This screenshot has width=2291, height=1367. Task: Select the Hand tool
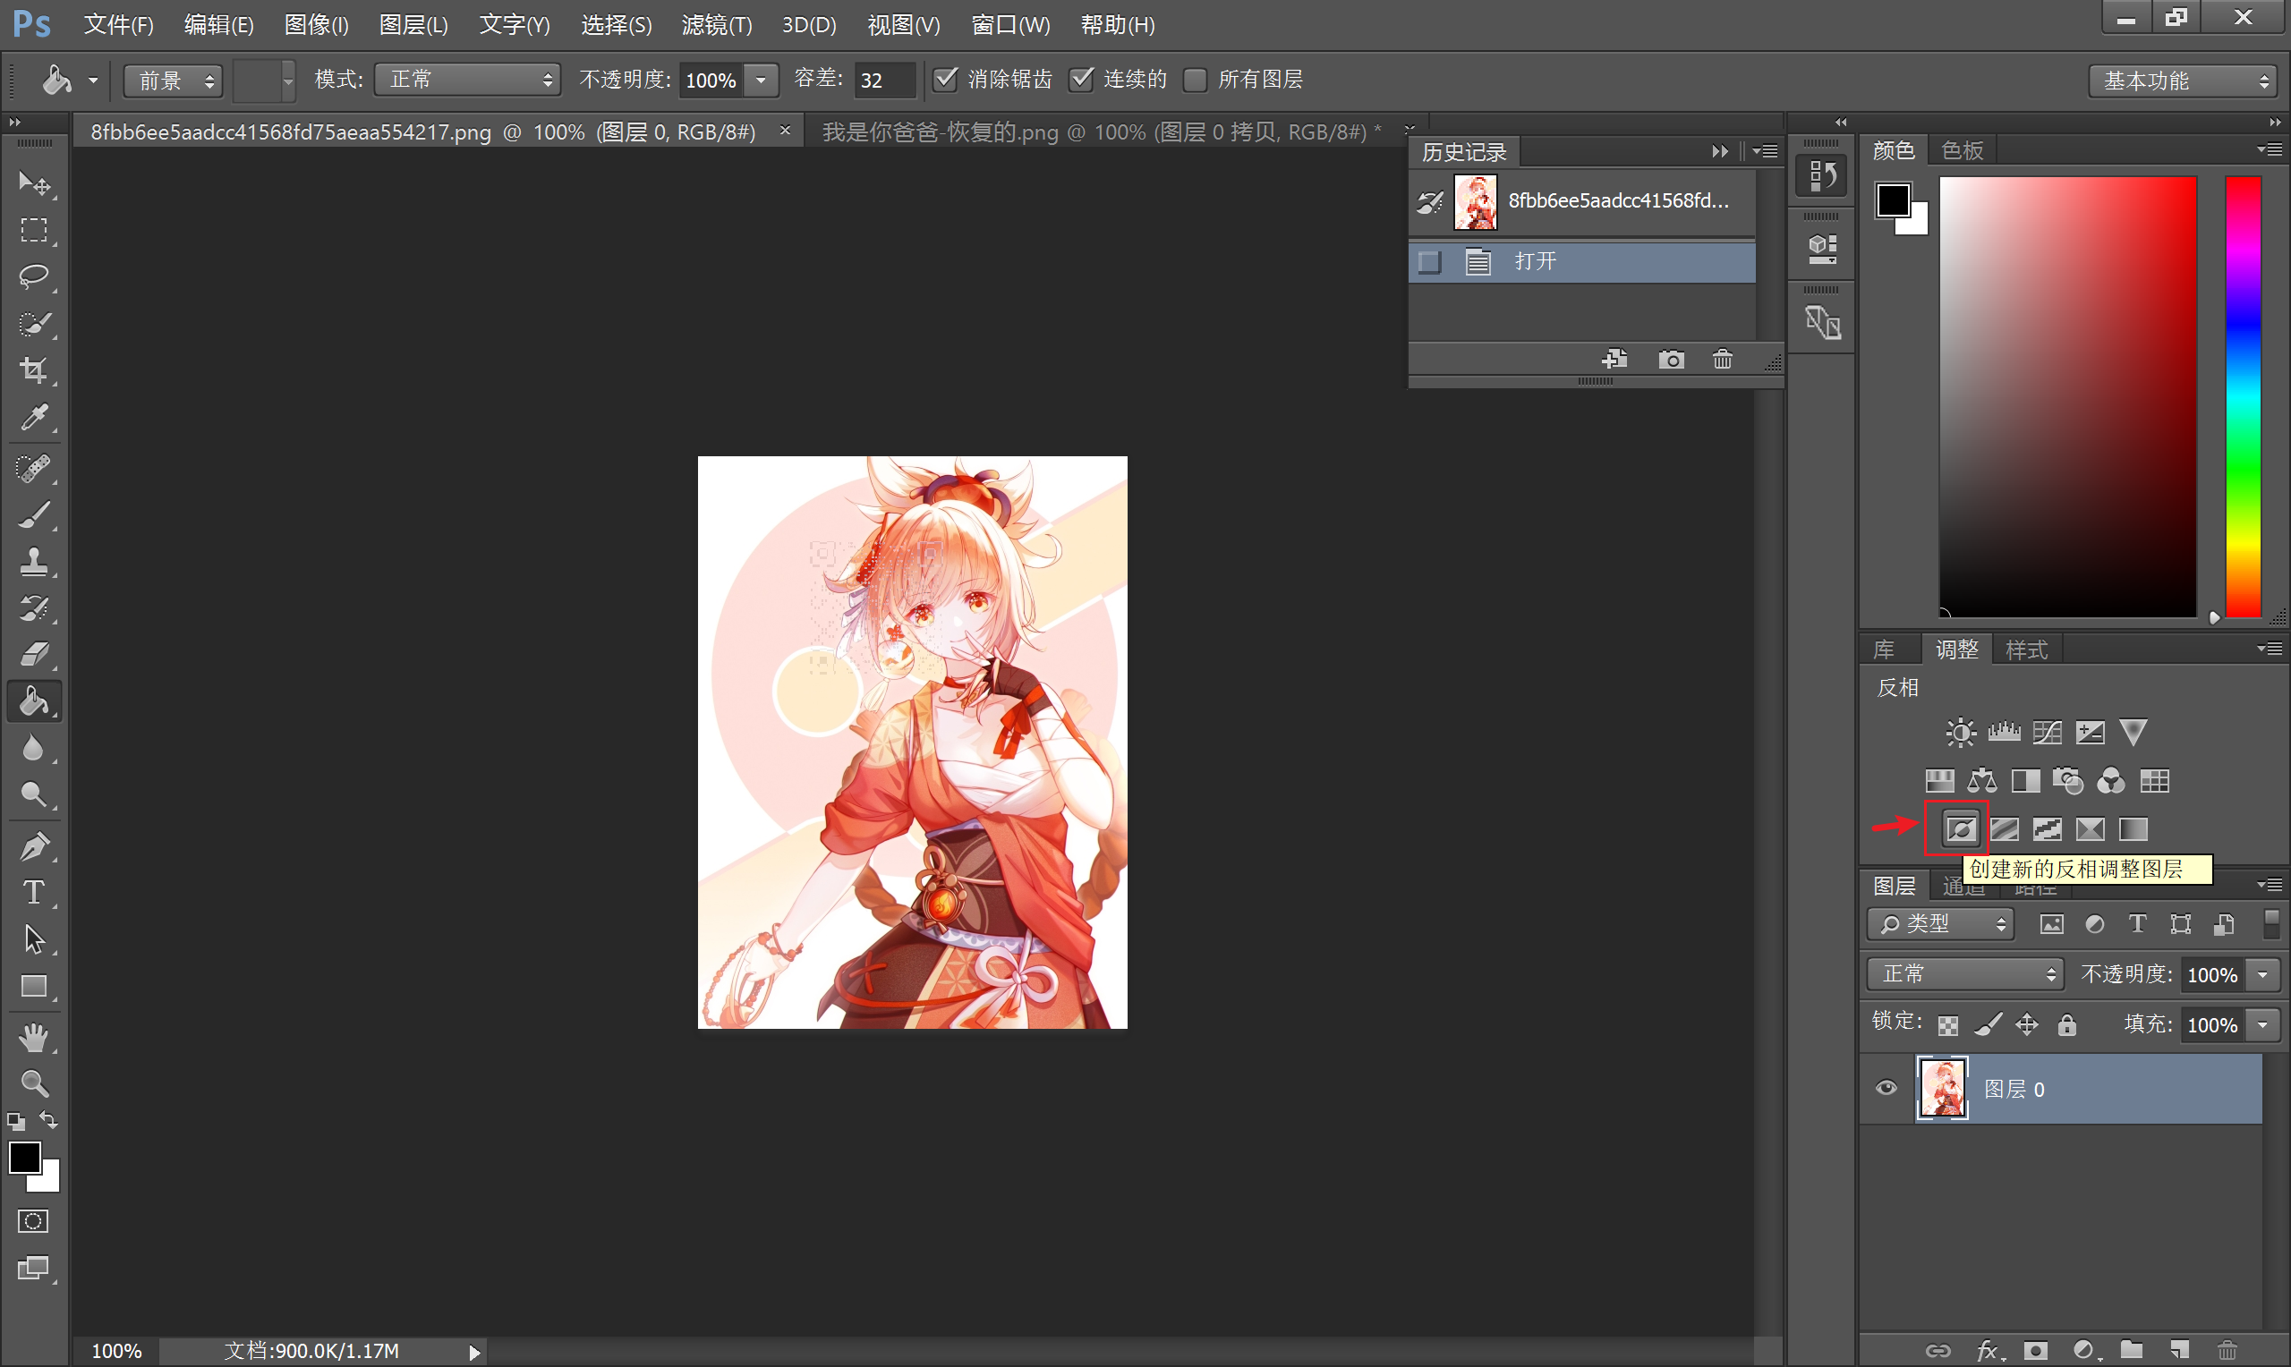tap(34, 1037)
